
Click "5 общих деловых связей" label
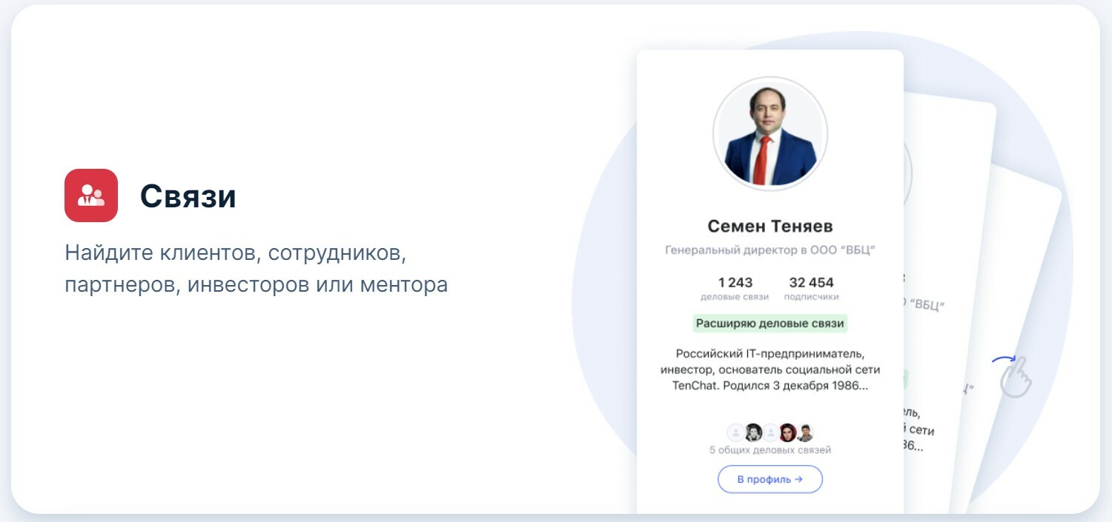point(770,450)
